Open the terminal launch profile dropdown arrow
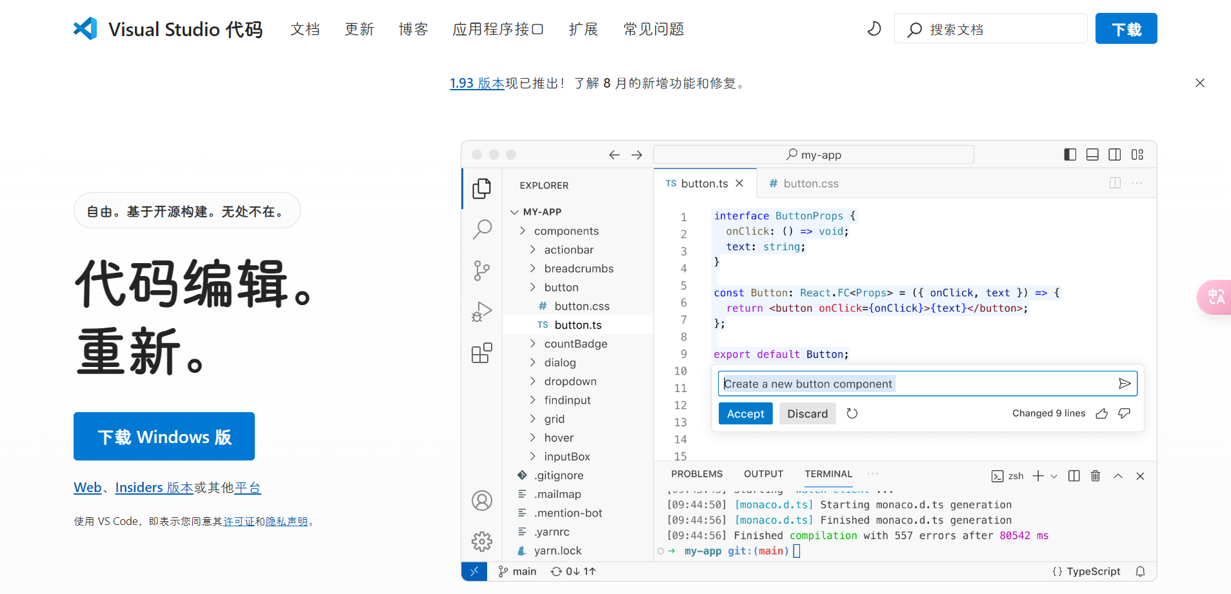Viewport: 1231px width, 594px height. click(1054, 477)
